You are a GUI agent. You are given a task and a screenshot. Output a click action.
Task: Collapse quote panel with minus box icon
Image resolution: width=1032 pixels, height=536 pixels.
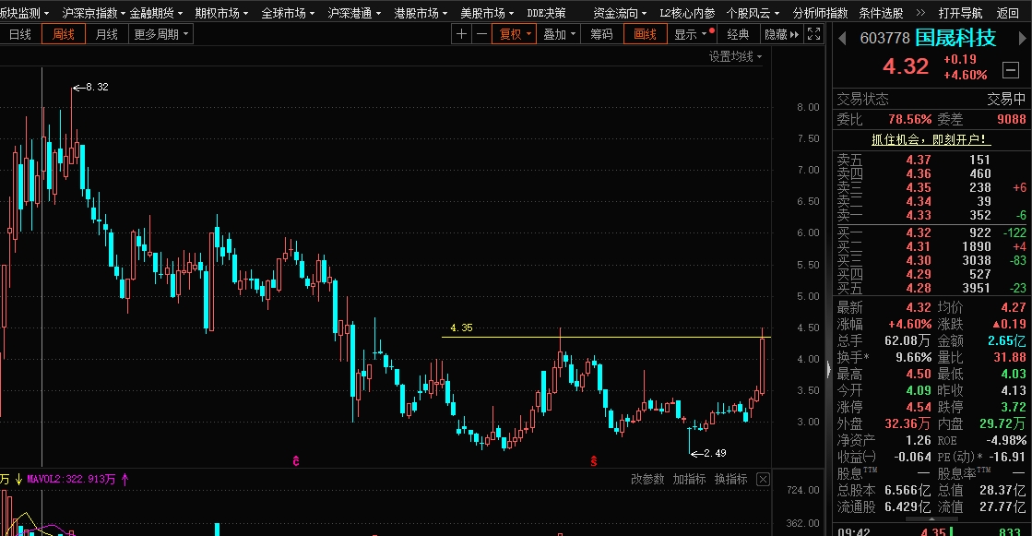[x=1011, y=69]
